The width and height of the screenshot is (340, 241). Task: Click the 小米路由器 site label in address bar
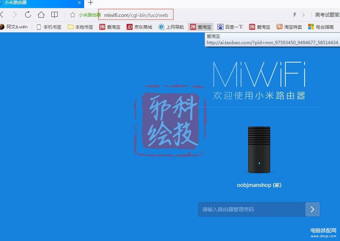coord(90,15)
